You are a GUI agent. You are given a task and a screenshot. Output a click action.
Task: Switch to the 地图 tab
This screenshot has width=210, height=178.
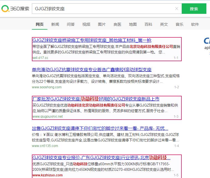click(x=133, y=24)
